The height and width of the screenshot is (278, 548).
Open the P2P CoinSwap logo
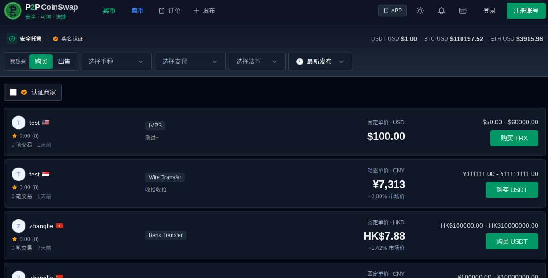pyautogui.click(x=12, y=11)
